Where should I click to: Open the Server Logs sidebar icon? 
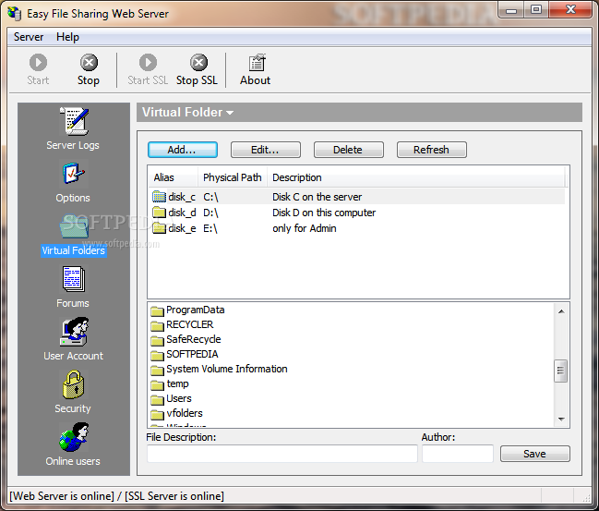pos(74,121)
